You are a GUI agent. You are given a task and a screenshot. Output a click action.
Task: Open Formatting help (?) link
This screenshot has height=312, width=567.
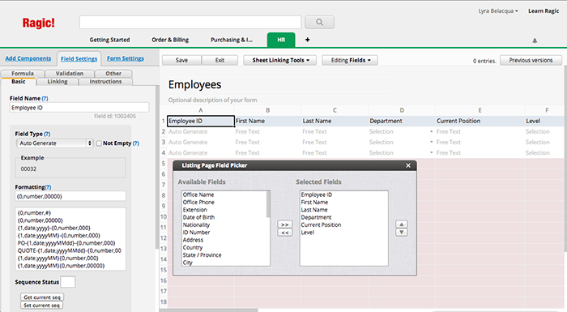point(48,186)
